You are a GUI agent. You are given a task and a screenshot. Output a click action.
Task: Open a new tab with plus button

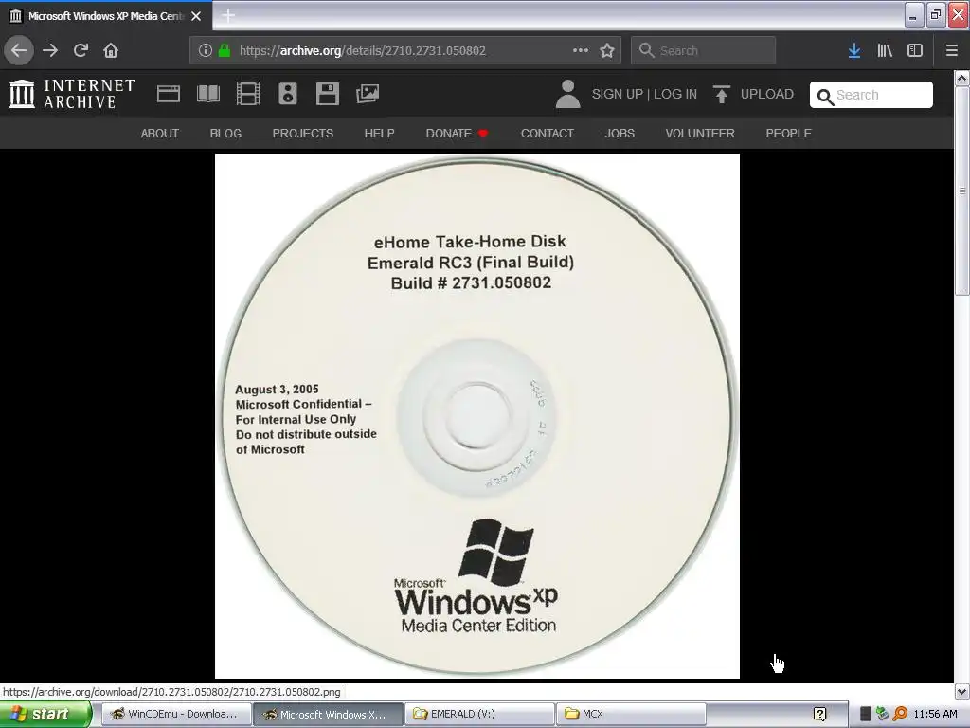coord(227,16)
